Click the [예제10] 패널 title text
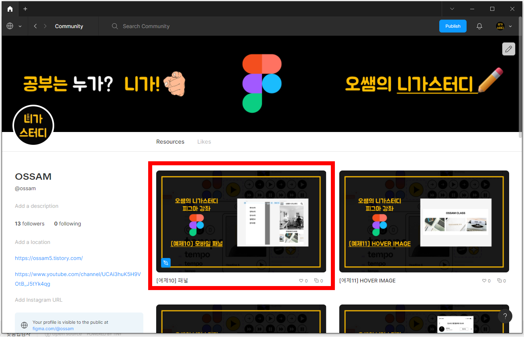The height and width of the screenshot is (337, 524). point(172,280)
